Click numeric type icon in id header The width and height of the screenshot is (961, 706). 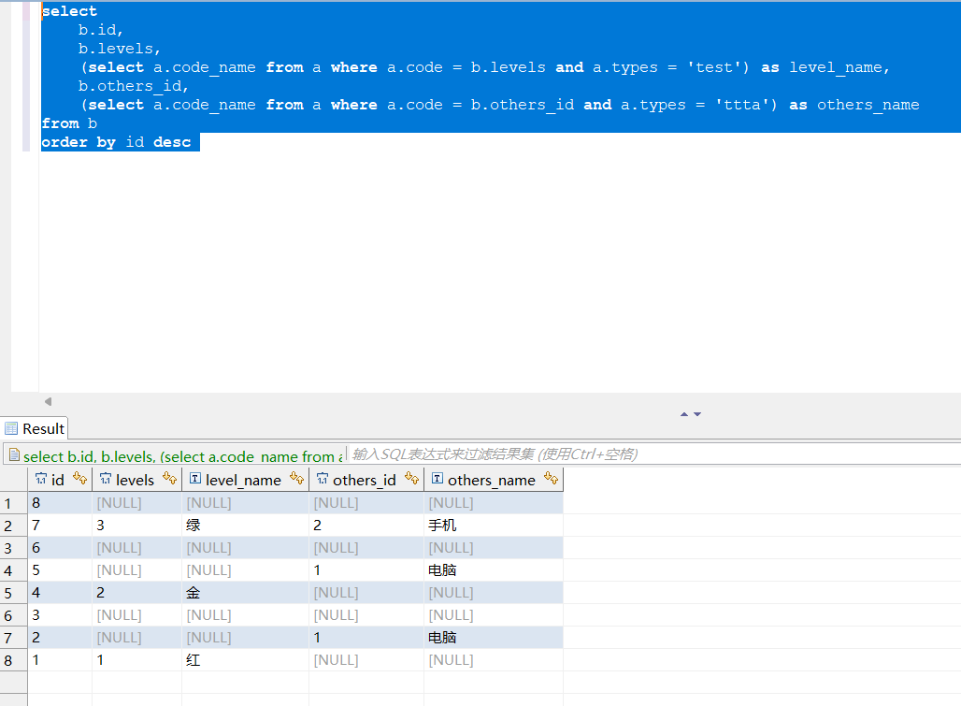click(40, 479)
